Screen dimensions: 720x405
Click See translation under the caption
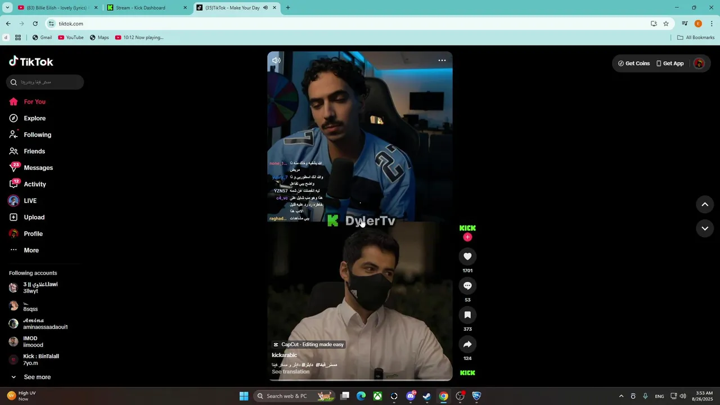pyautogui.click(x=290, y=372)
